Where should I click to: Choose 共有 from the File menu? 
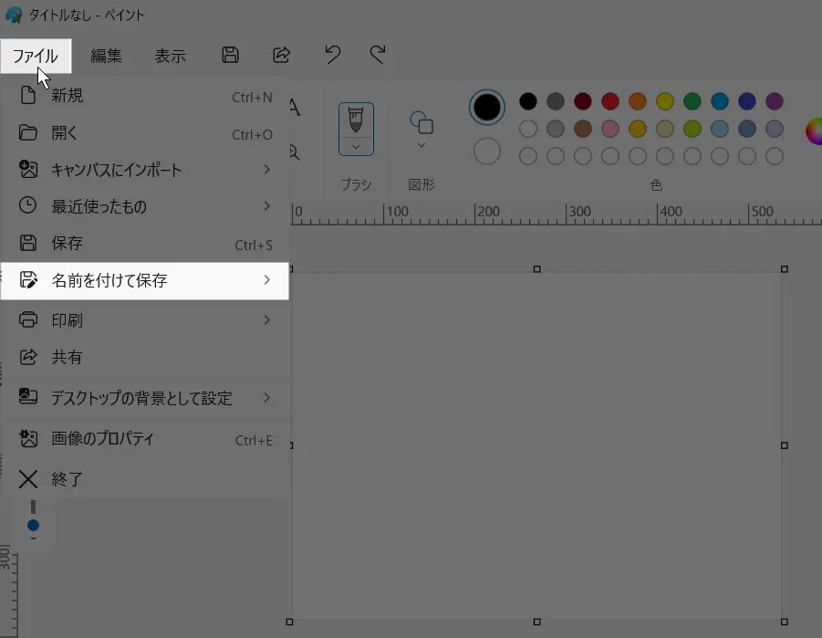[145, 357]
